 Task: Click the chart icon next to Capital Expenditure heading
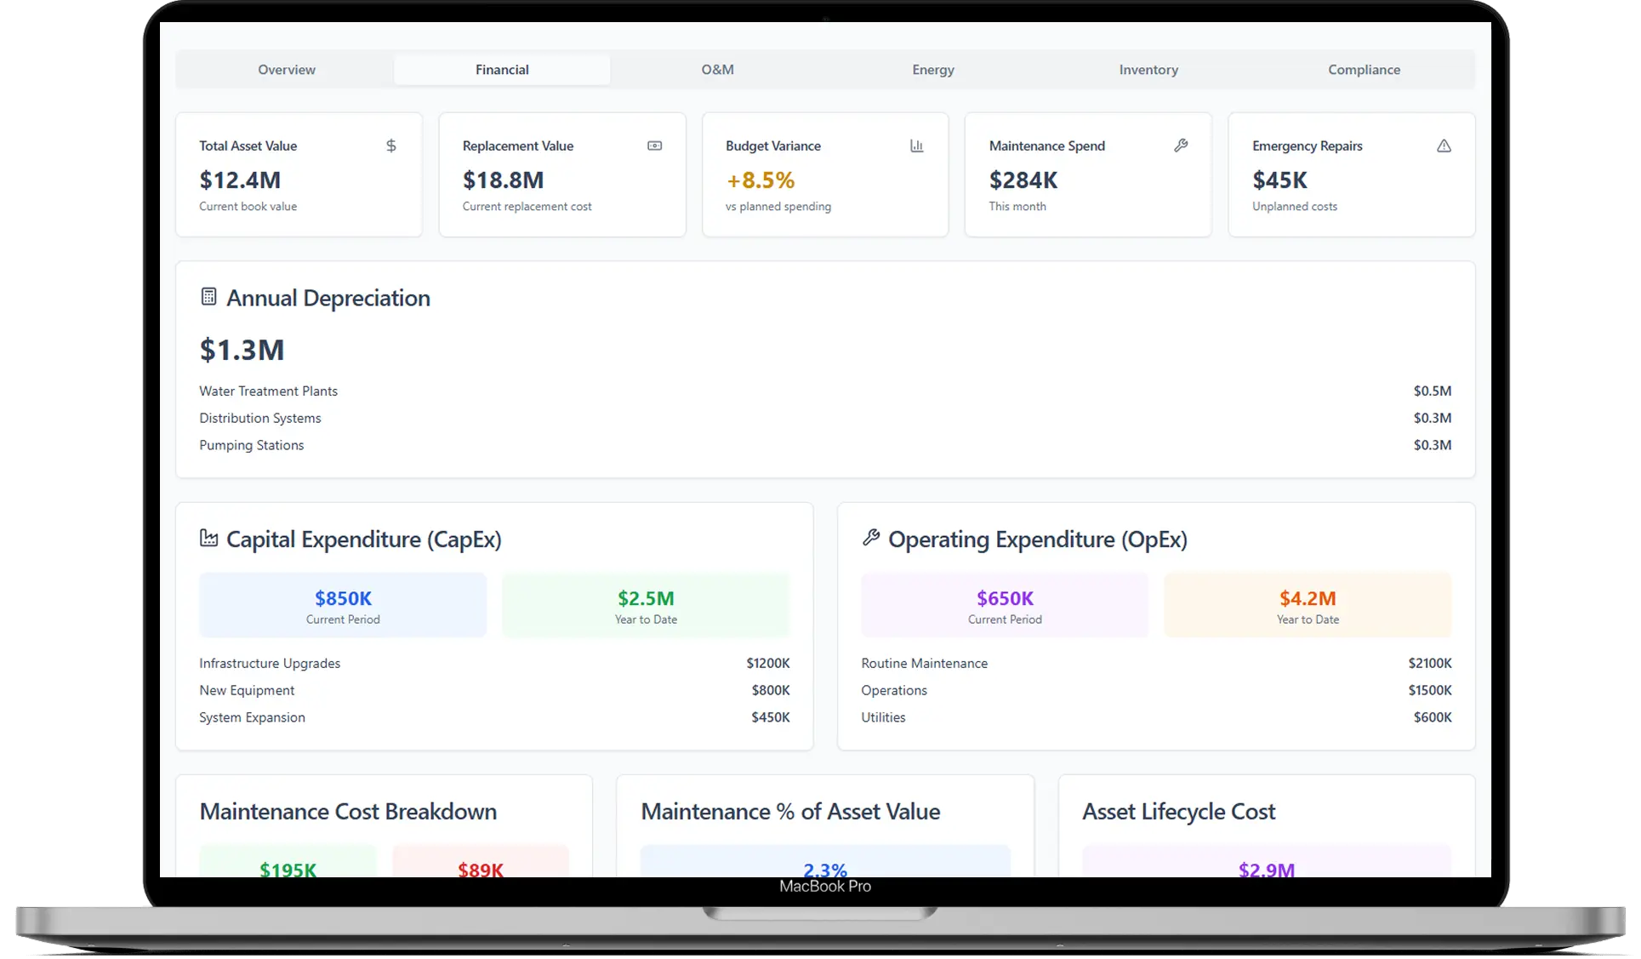(x=208, y=537)
